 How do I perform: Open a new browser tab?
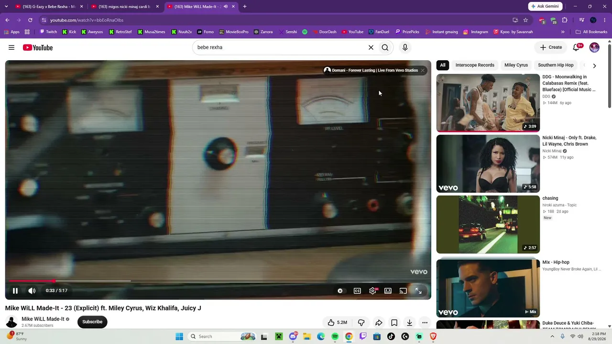click(x=245, y=7)
